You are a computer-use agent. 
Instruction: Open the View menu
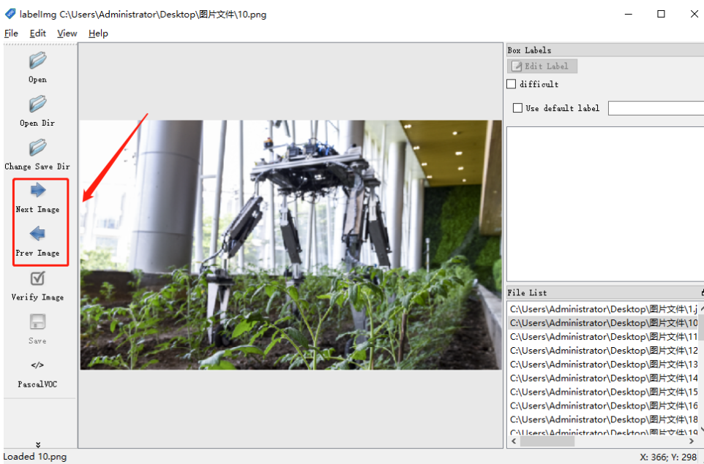pyautogui.click(x=67, y=33)
